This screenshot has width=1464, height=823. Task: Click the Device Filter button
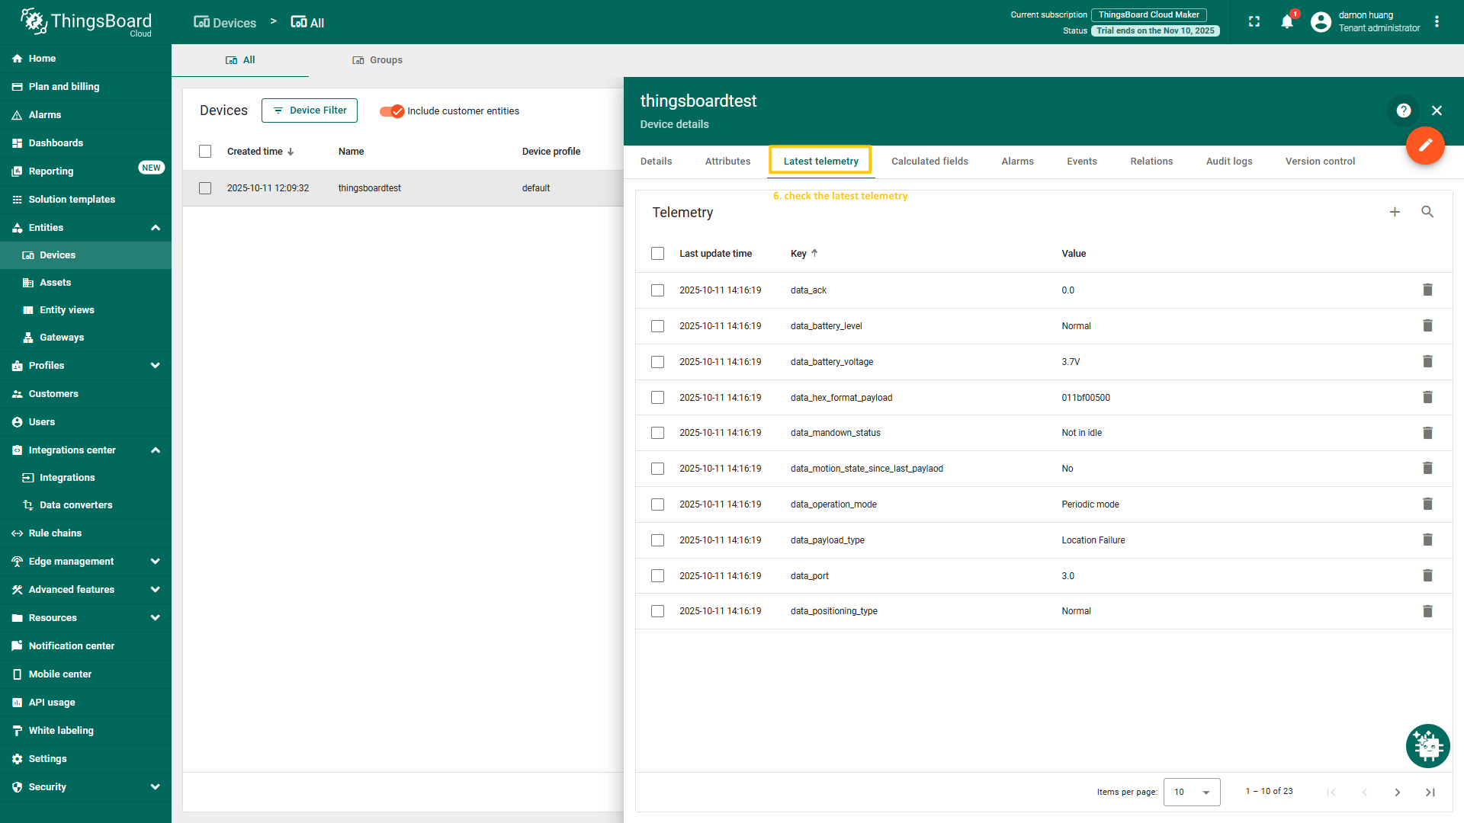pos(310,110)
